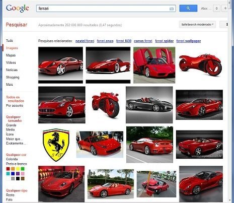Open the auto show red Ferrari 458 image
The width and height of the screenshot is (234, 203).
coord(100,145)
